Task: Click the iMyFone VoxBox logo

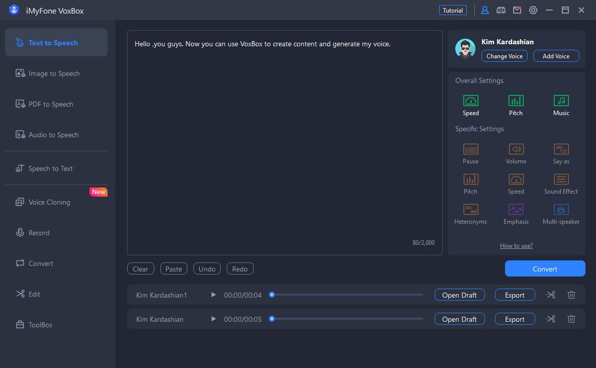Action: [x=14, y=10]
